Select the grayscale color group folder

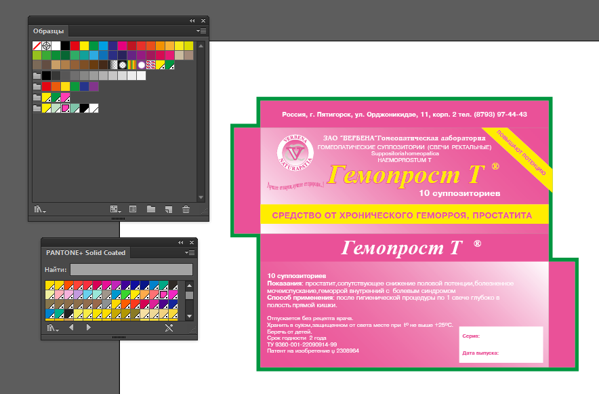click(37, 76)
